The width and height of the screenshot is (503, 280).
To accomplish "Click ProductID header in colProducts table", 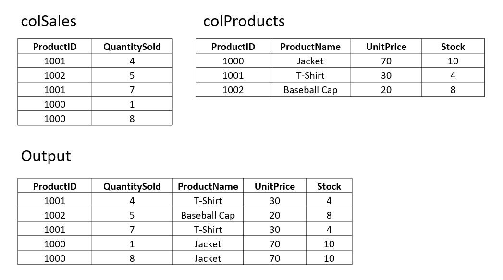I will point(233,47).
